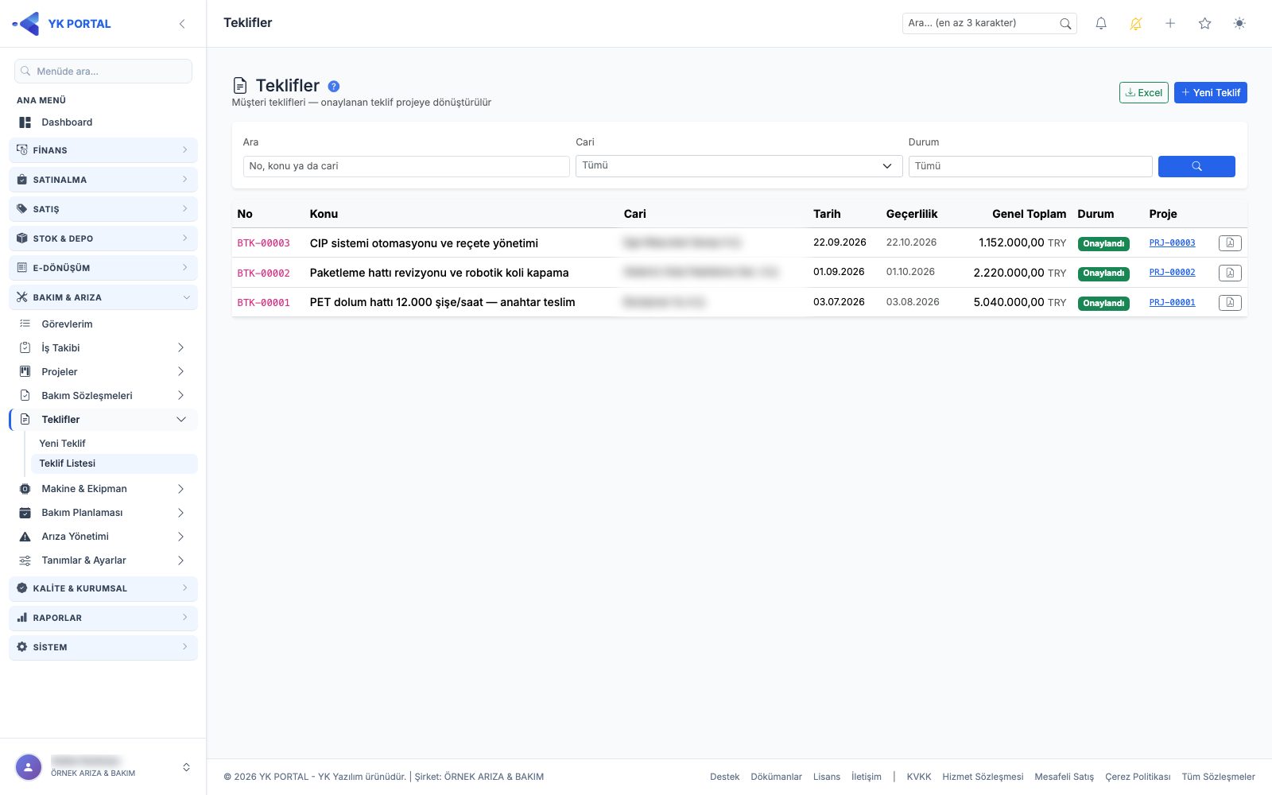Click the Excel export button
Viewport: 1272px width, 795px height.
click(x=1144, y=93)
